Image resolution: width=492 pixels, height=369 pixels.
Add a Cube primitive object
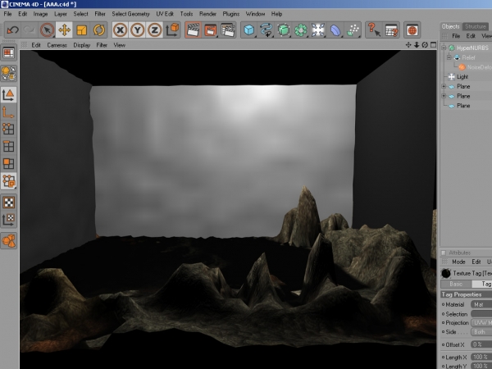tap(248, 30)
